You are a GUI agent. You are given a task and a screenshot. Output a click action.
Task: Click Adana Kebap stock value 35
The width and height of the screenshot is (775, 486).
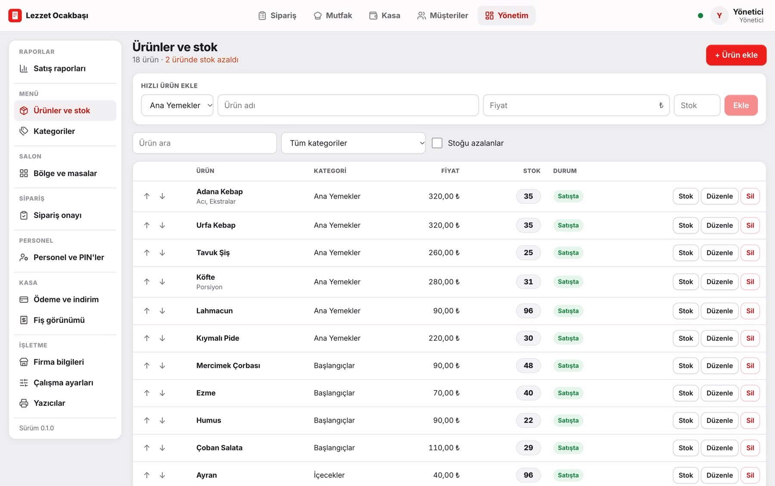[x=528, y=196]
